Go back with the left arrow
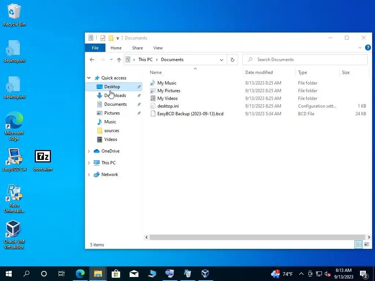The width and height of the screenshot is (375, 281). (92, 60)
